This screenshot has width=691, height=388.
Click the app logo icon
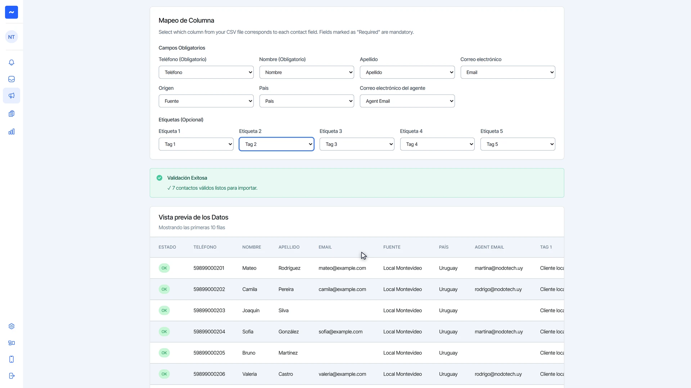(x=12, y=12)
